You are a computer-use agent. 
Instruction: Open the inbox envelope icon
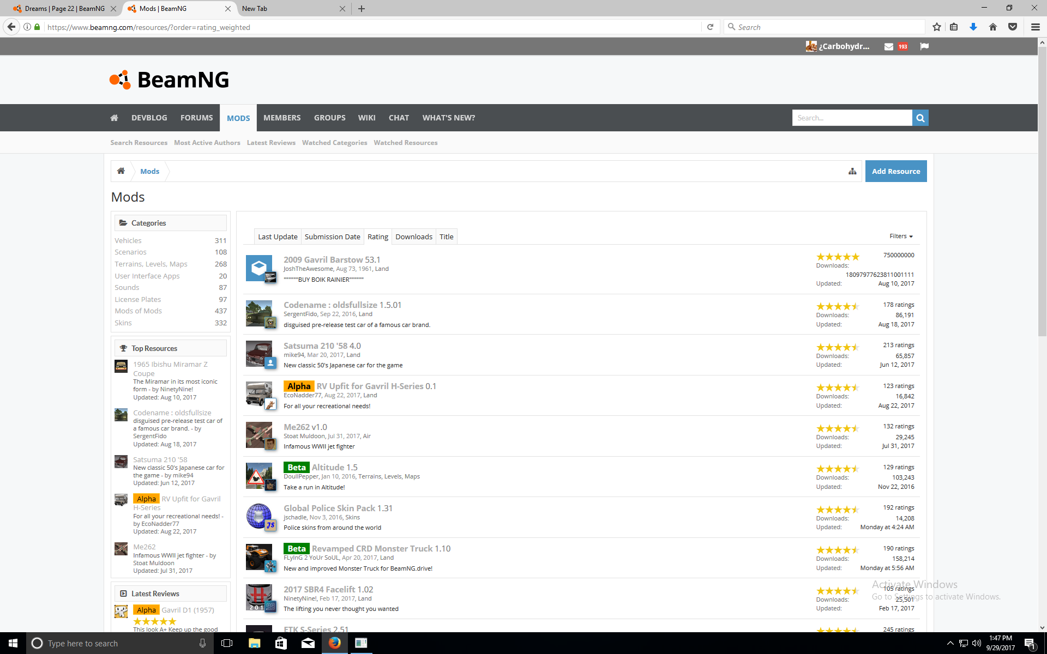pyautogui.click(x=888, y=46)
